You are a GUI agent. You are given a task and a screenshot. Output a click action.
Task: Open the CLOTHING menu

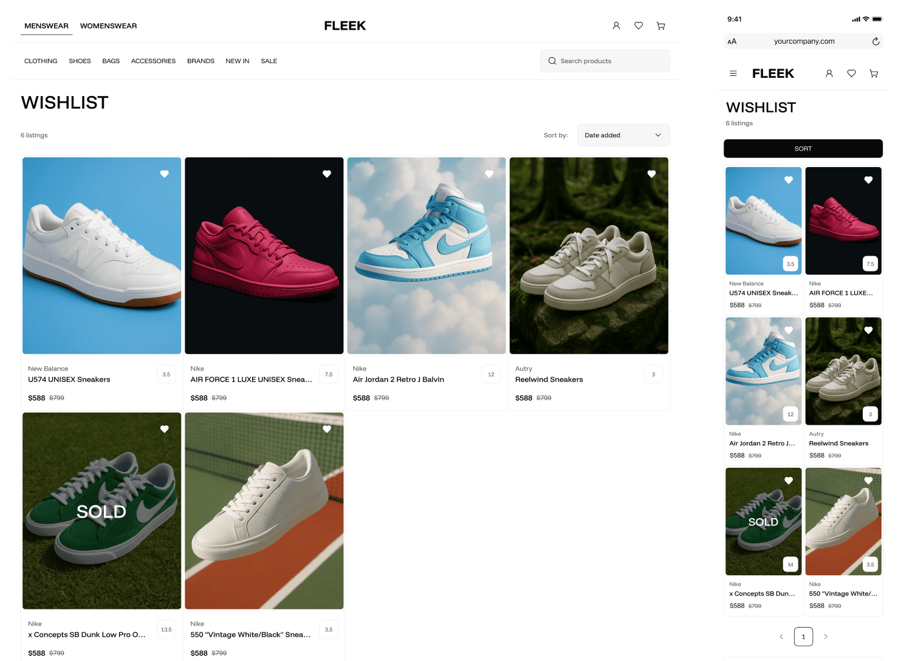coord(41,61)
